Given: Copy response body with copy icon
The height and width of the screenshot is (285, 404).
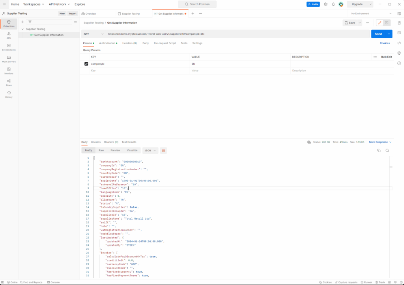Looking at the screenshot, I should click(379, 151).
